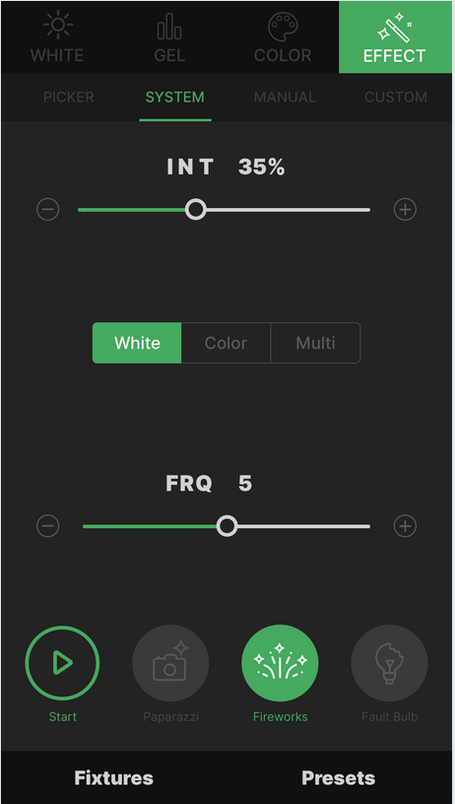Open the Presets page
Screen dimensions: 455x804
click(339, 777)
